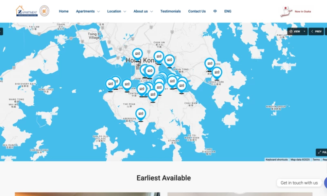Select the northernmost marker above Hong Kong label
The width and height of the screenshot is (327, 196).
coord(137,55)
